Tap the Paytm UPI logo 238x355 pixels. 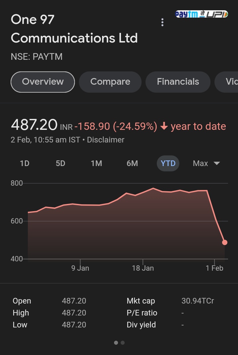tap(202, 14)
